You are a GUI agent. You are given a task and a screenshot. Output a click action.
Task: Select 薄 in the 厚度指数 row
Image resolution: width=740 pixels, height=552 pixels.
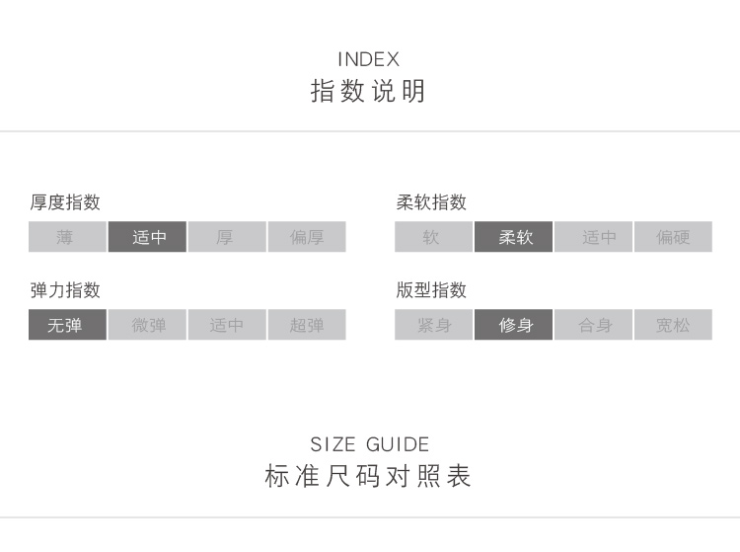click(x=67, y=237)
